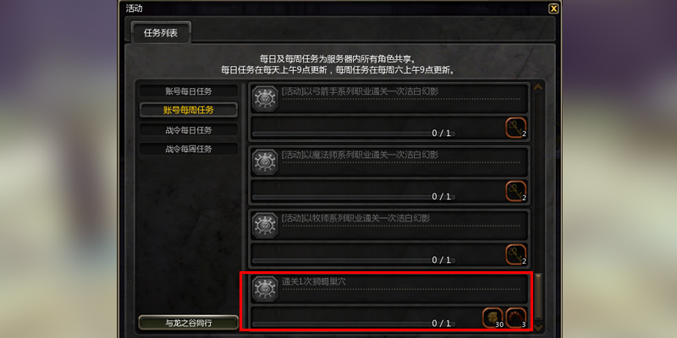677x338 pixels.
Task: Select the 账号每周任务 category
Action: coord(188,110)
